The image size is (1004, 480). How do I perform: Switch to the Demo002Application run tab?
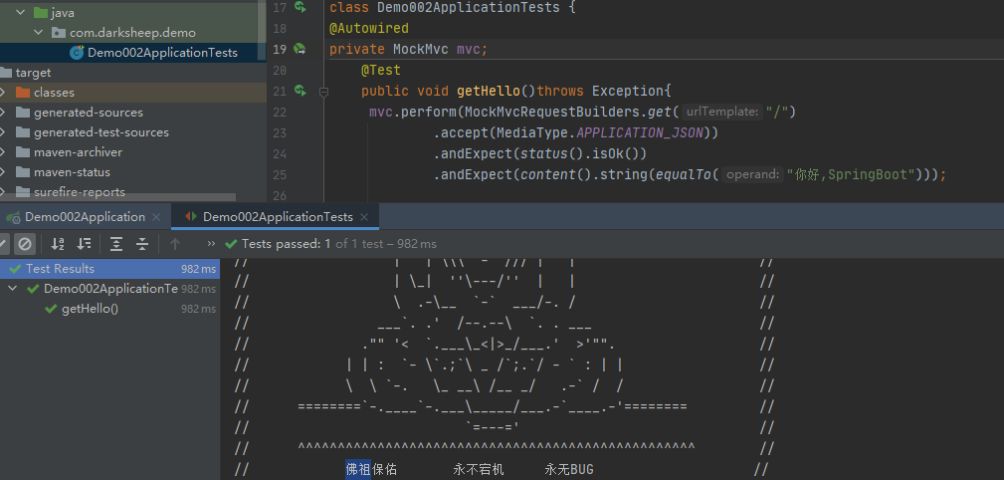(x=84, y=216)
